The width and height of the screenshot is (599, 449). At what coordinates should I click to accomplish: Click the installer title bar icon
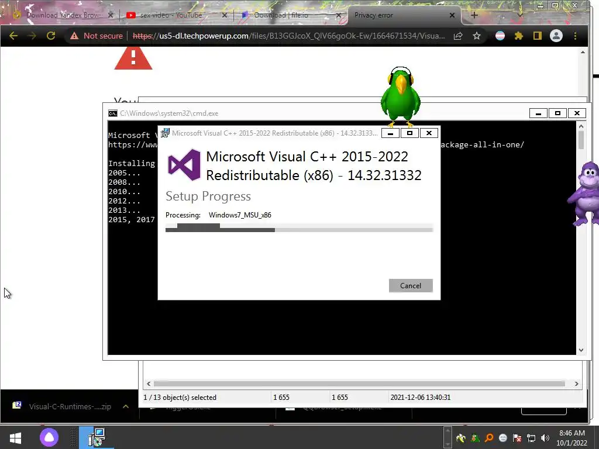click(x=165, y=133)
